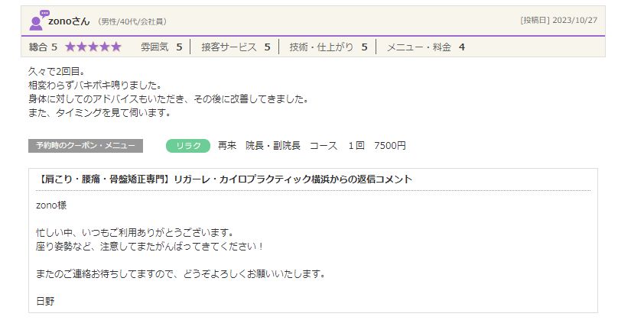This screenshot has width=618, height=320.
Task: Click the 予約時のクーポン・メニュー label
Action: (x=86, y=146)
